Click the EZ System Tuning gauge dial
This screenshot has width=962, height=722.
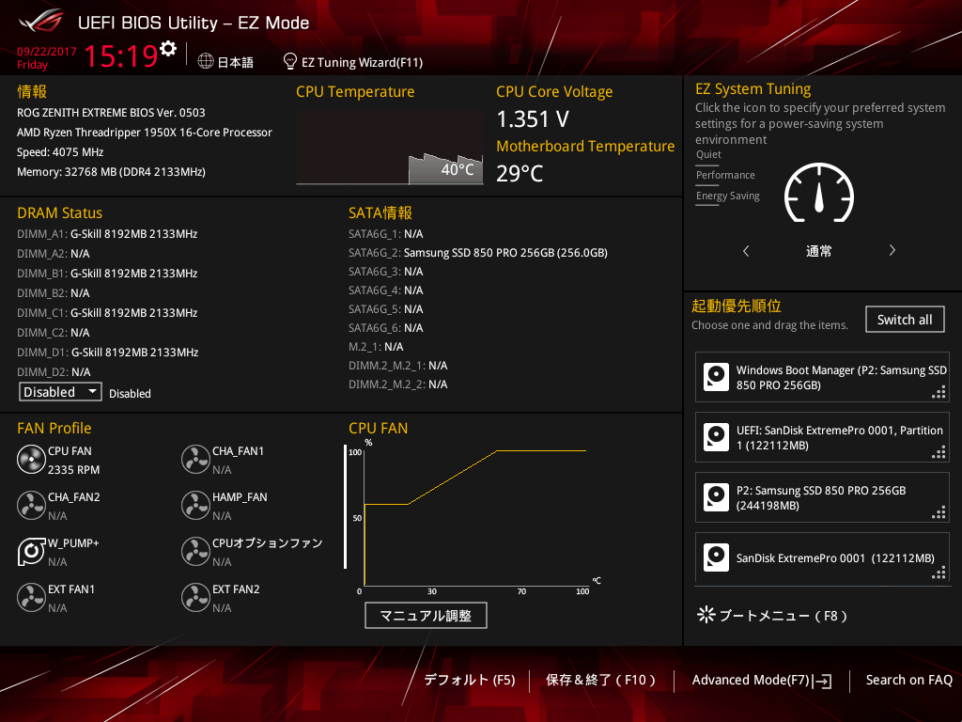coord(819,196)
